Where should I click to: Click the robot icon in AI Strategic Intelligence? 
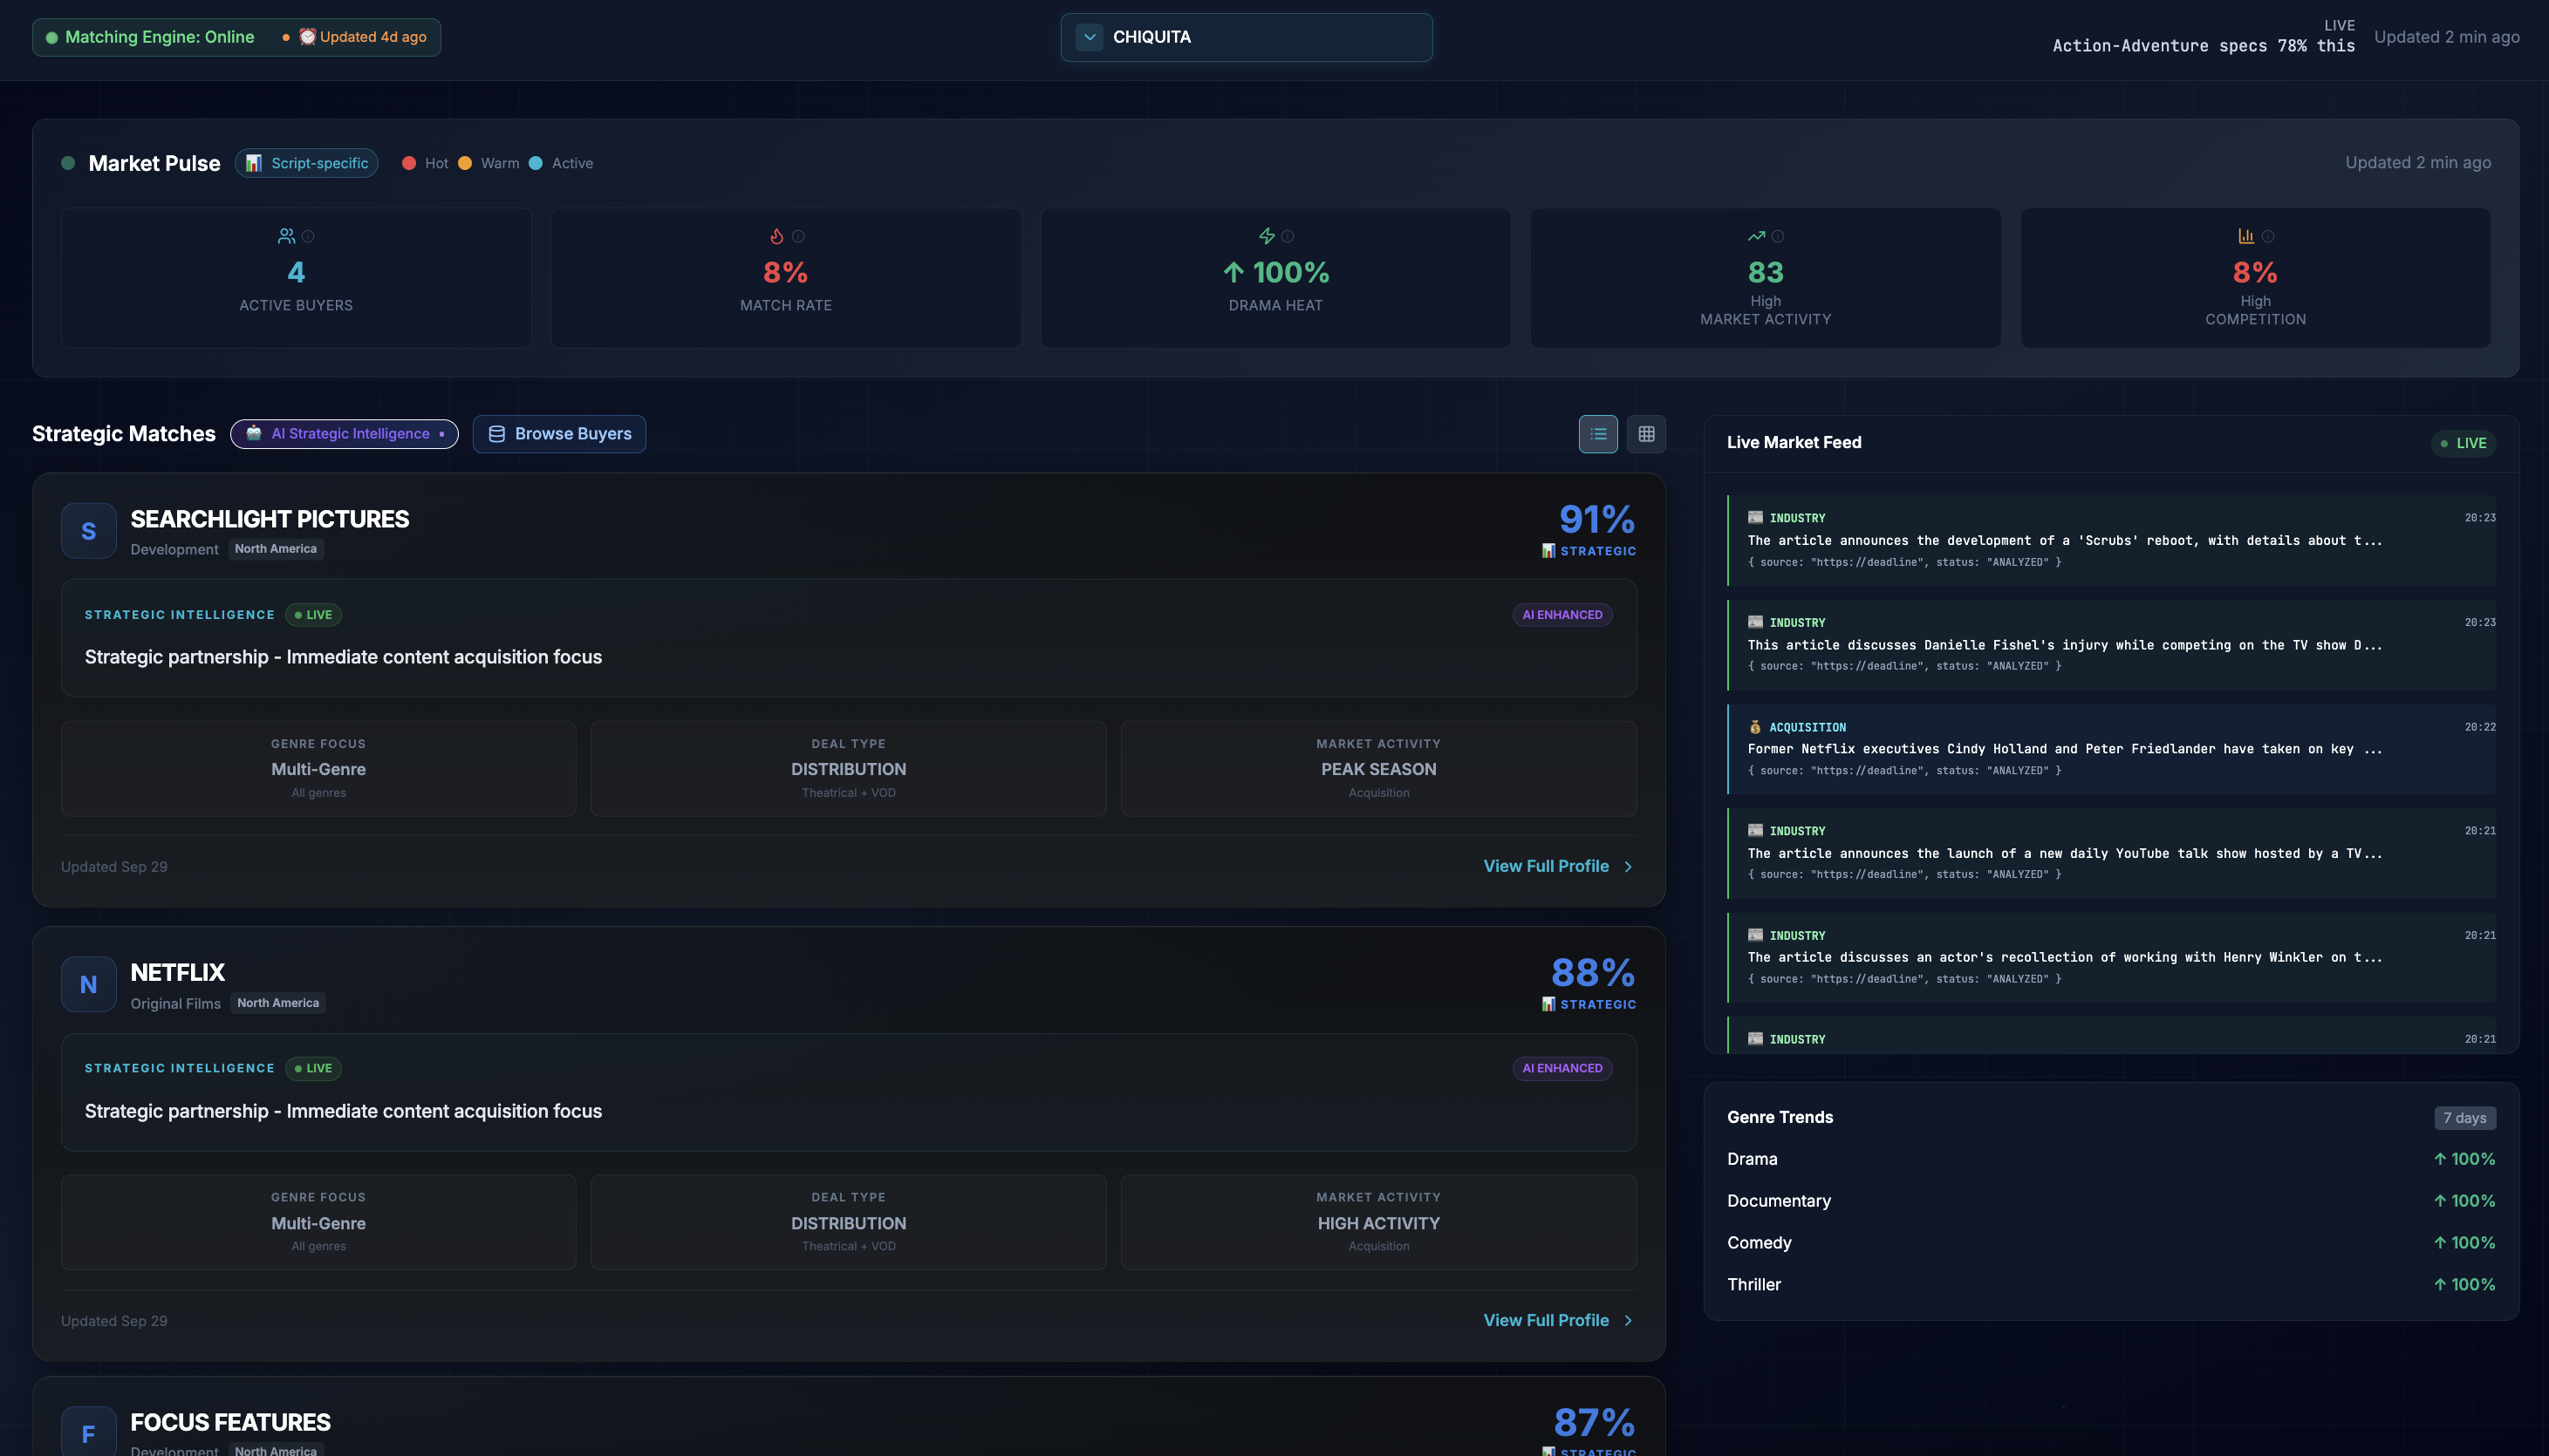[x=254, y=433]
